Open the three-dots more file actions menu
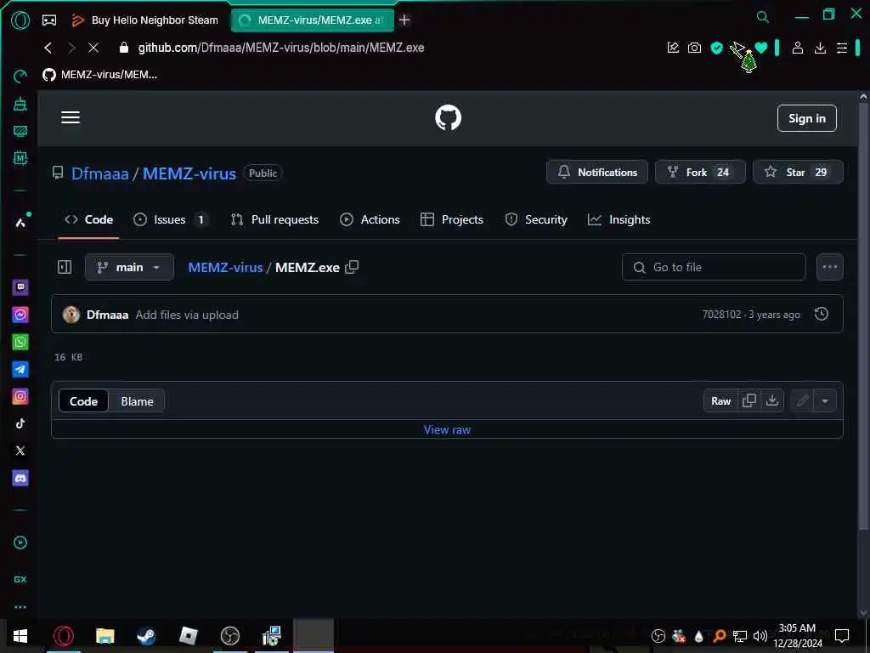The width and height of the screenshot is (870, 653). tap(829, 267)
